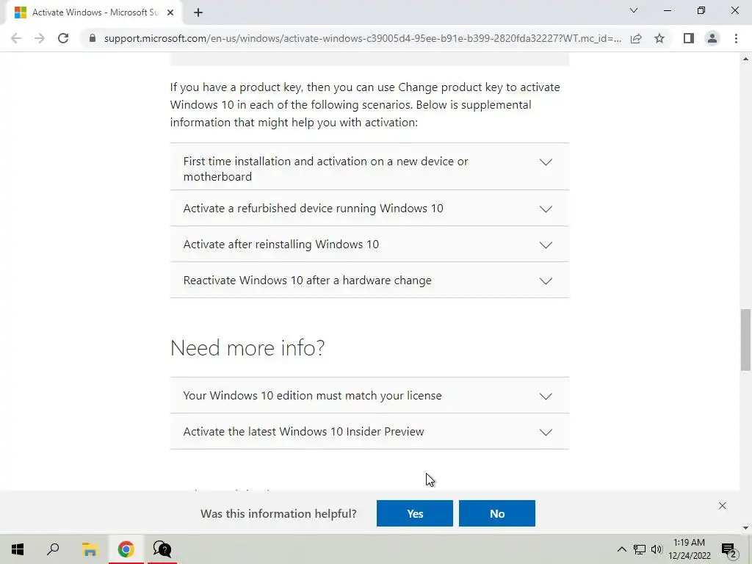Open the Get Help app in taskbar

point(162,549)
